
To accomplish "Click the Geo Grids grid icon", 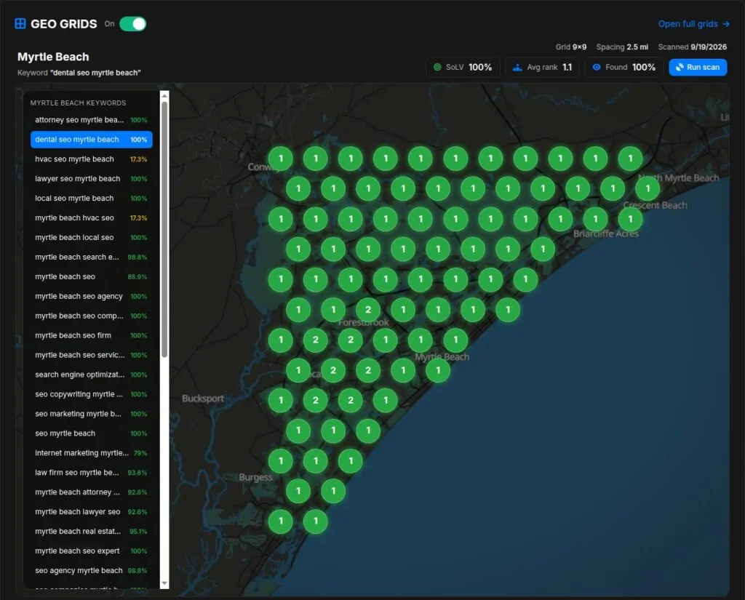I will click(x=20, y=24).
